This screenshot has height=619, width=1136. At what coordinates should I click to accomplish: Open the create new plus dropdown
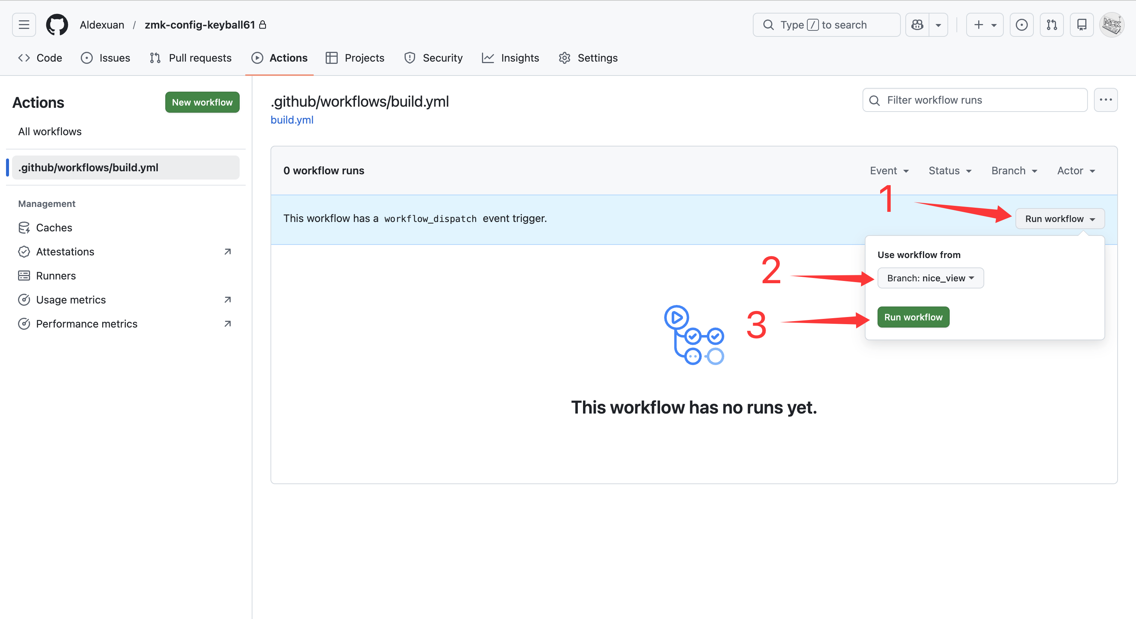984,25
